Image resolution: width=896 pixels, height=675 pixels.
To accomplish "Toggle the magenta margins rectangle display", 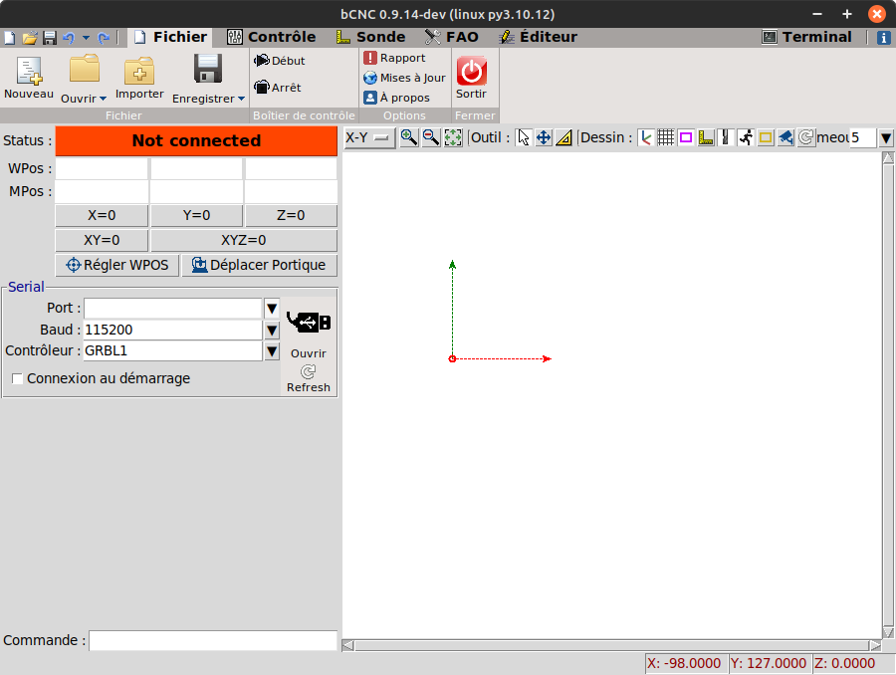I will tap(686, 138).
